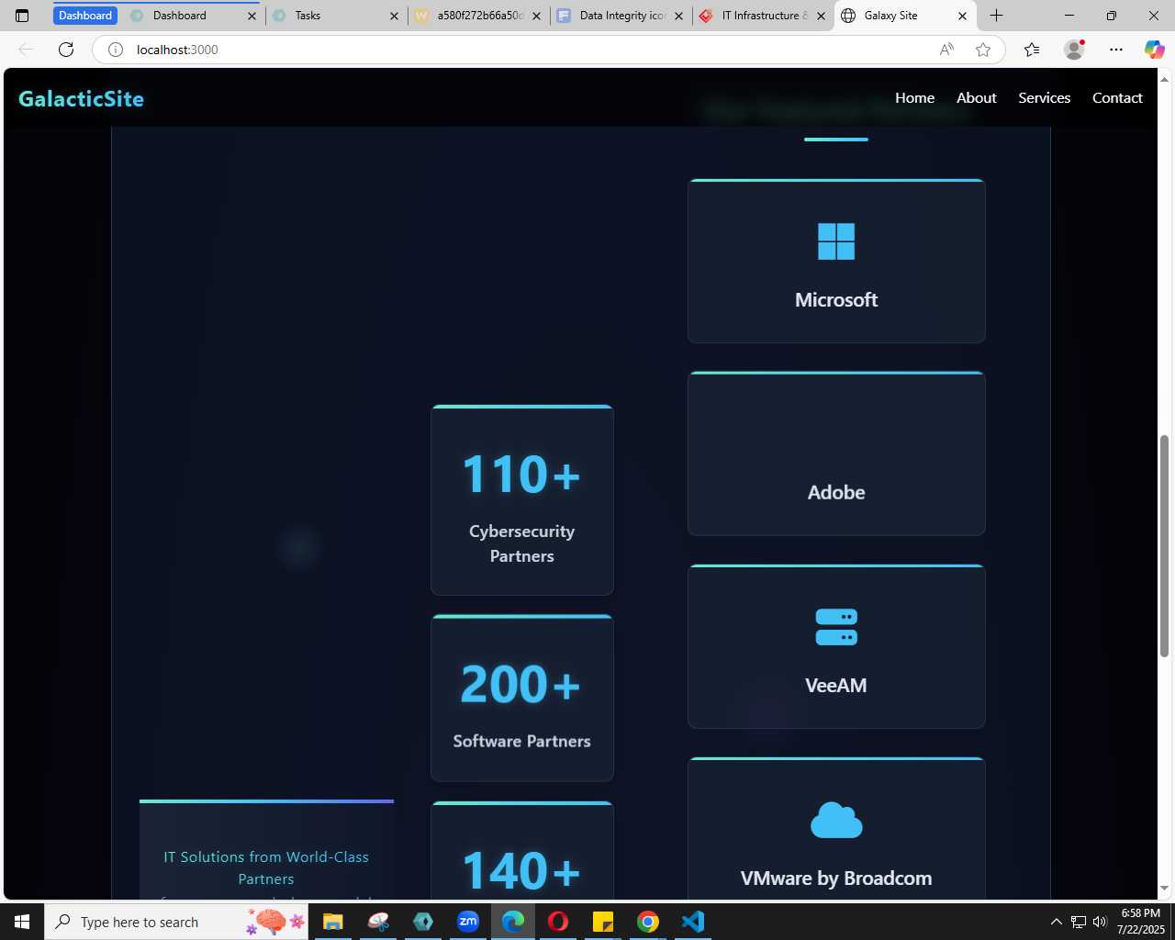Image resolution: width=1175 pixels, height=940 pixels.
Task: Open Sticky Notes from taskbar
Action: (x=603, y=922)
